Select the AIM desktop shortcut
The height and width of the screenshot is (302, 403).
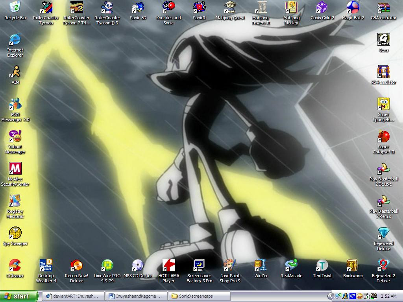15,72
